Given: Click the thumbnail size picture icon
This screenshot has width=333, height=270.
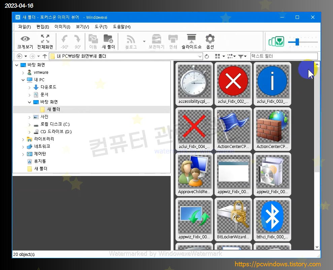Looking at the screenshot, I should pos(276,41).
